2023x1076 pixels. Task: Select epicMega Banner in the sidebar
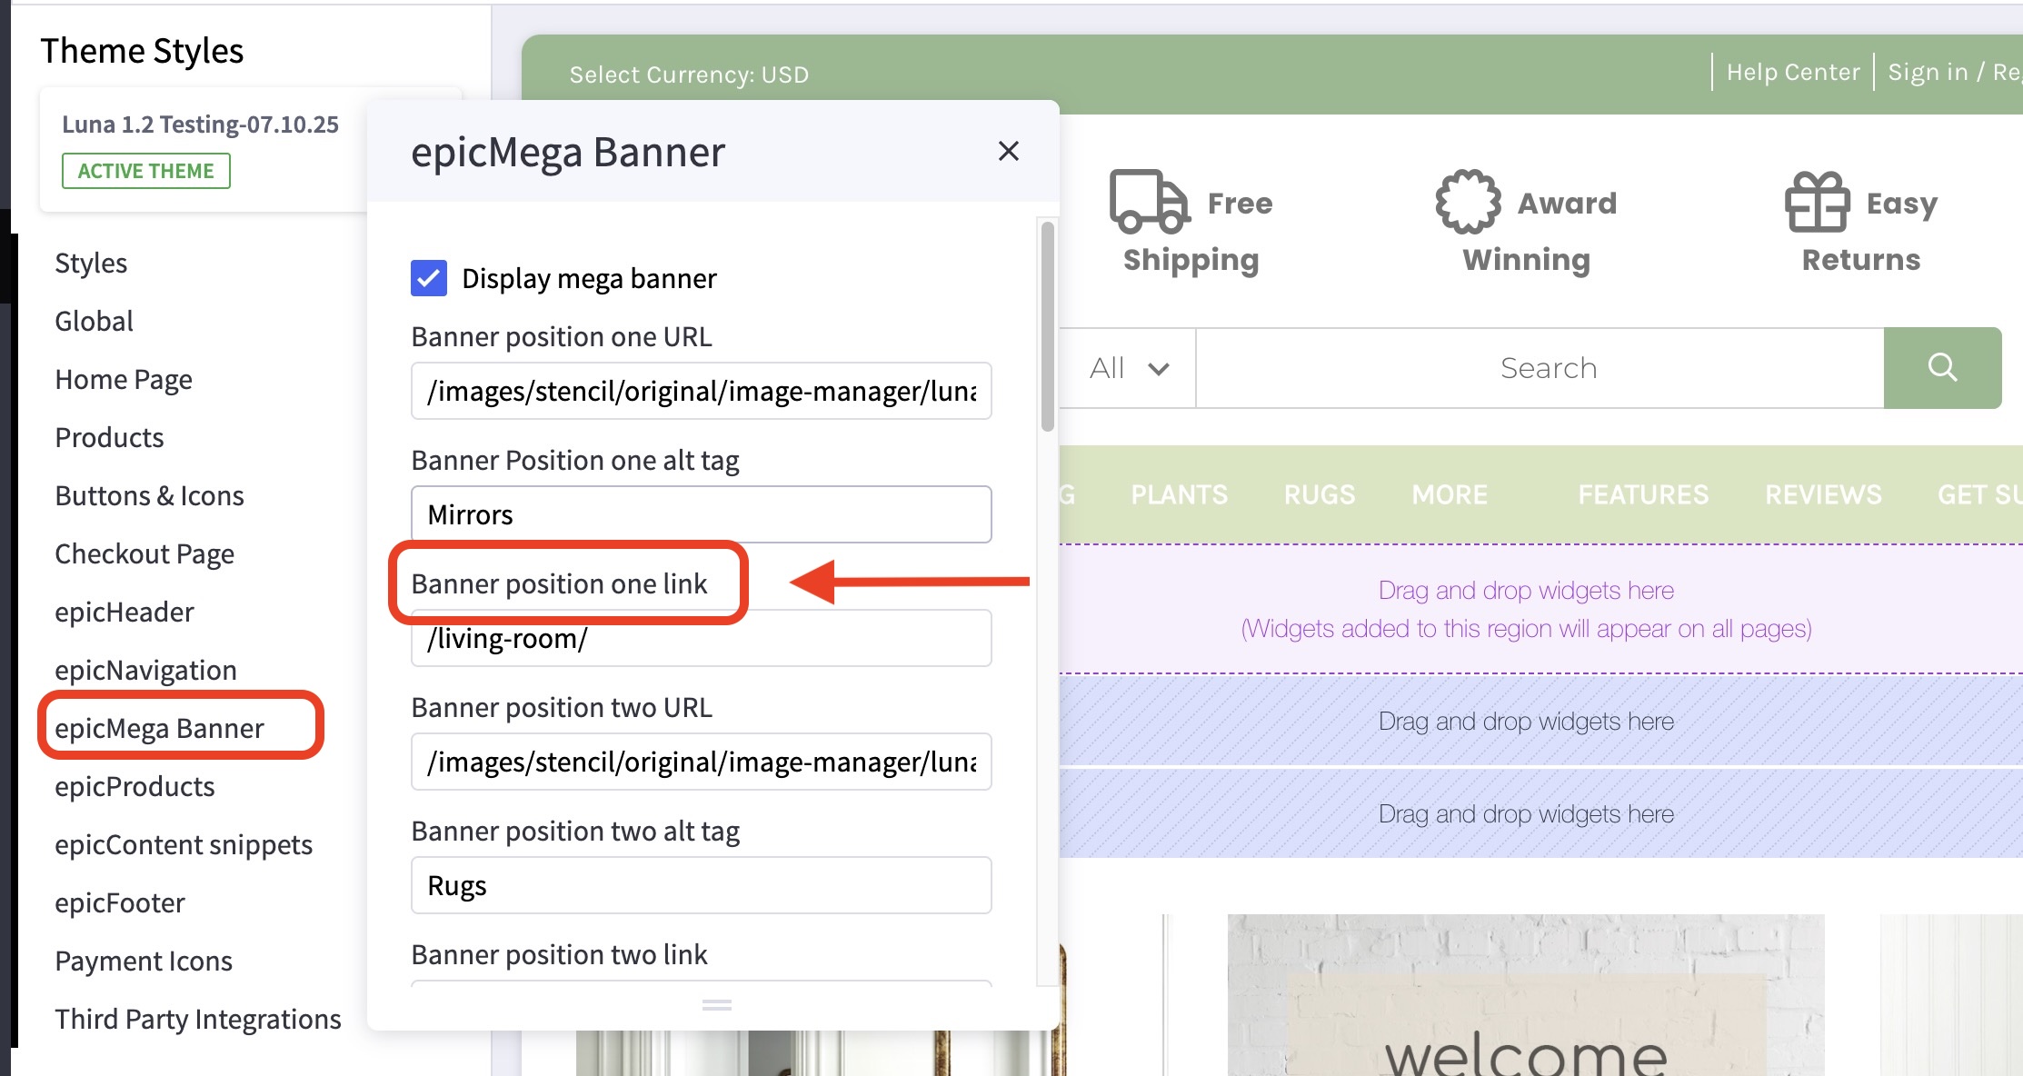point(159,727)
